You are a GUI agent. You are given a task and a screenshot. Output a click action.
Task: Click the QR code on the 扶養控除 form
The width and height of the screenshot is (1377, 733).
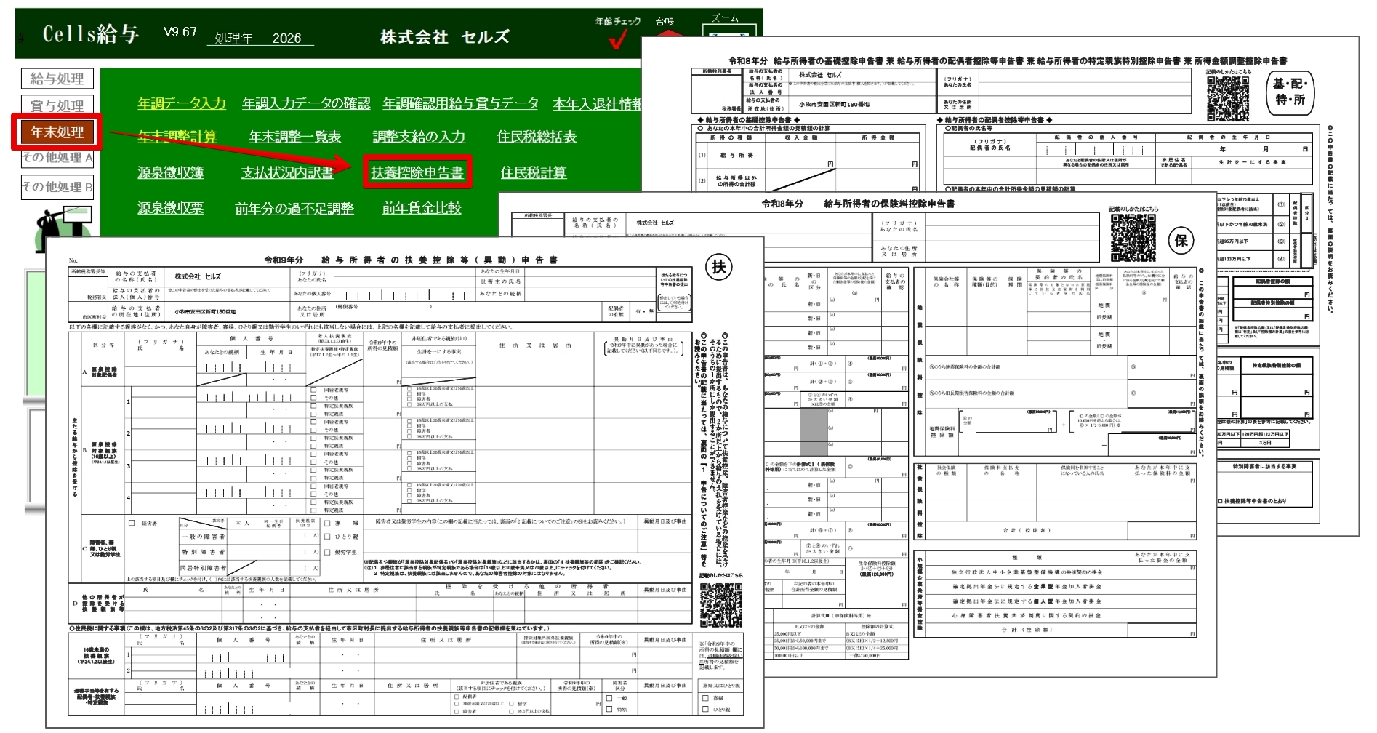click(721, 604)
